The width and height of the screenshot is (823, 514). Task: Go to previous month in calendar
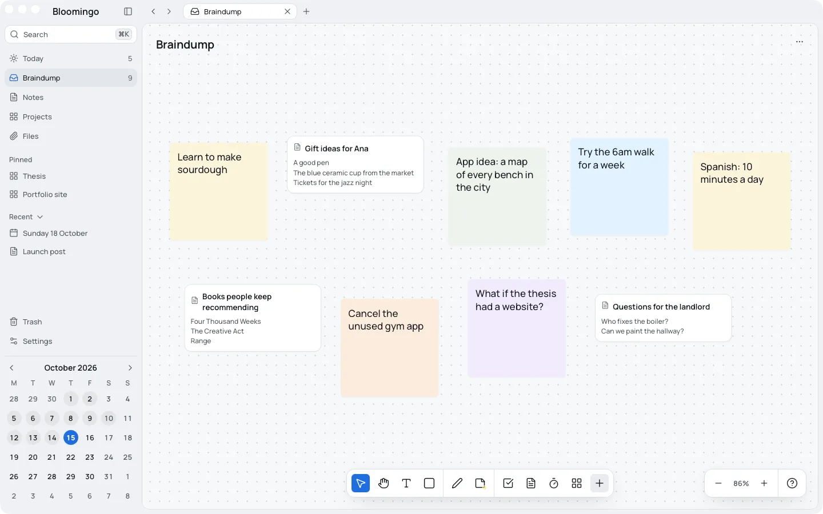pos(11,368)
